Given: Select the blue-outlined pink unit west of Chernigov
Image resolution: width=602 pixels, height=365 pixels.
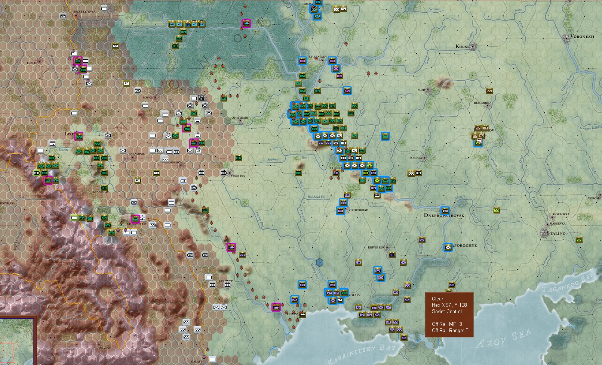Looking at the screenshot, I should coord(302,60).
